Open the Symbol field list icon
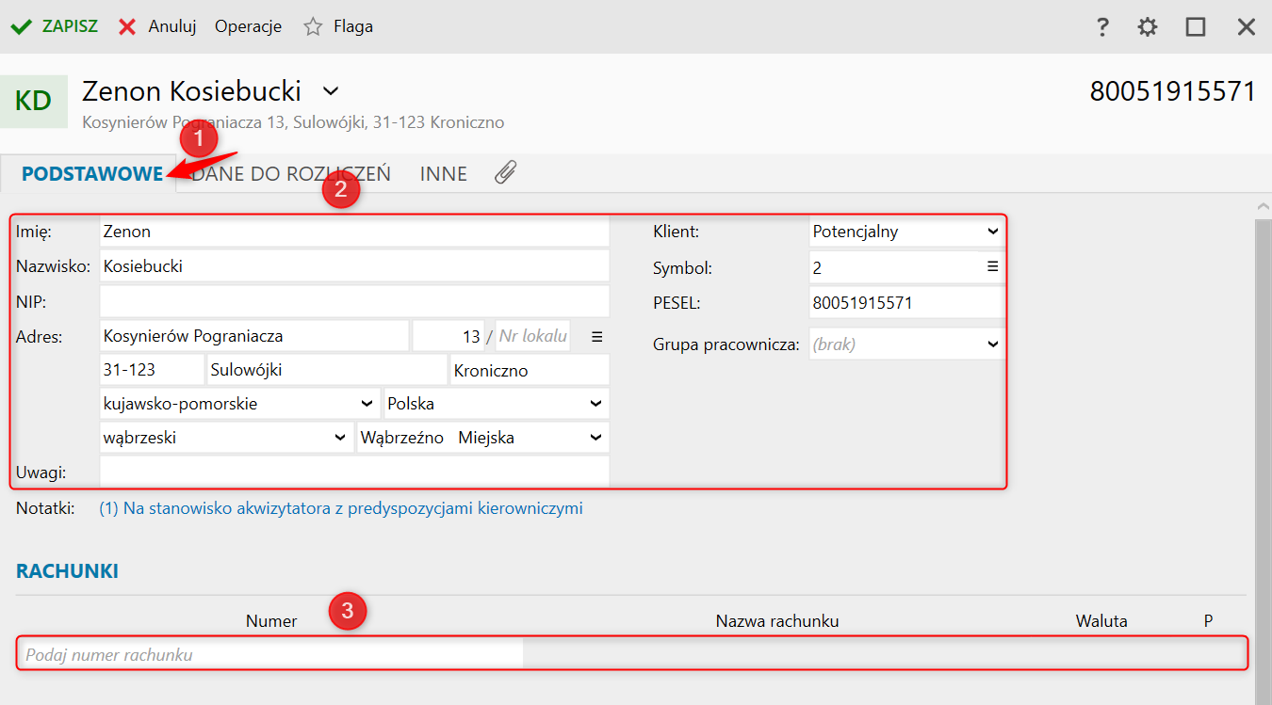1272x705 pixels. coord(992,267)
